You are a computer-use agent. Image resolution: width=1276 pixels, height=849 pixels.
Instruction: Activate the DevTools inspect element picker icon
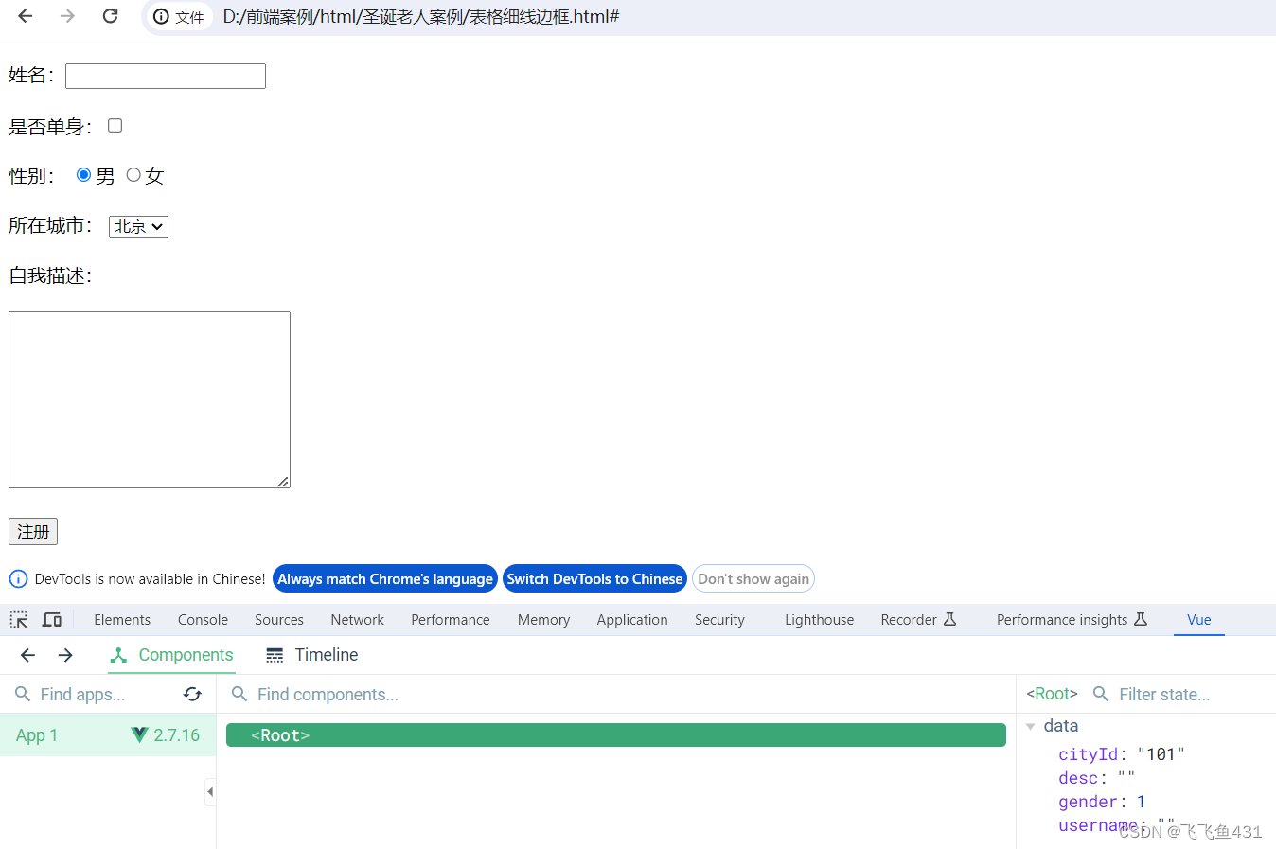click(19, 620)
